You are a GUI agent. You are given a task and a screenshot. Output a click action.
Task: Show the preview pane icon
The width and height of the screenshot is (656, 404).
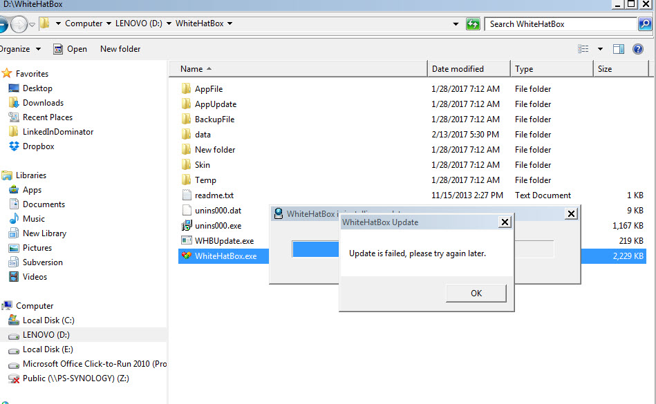(x=619, y=49)
